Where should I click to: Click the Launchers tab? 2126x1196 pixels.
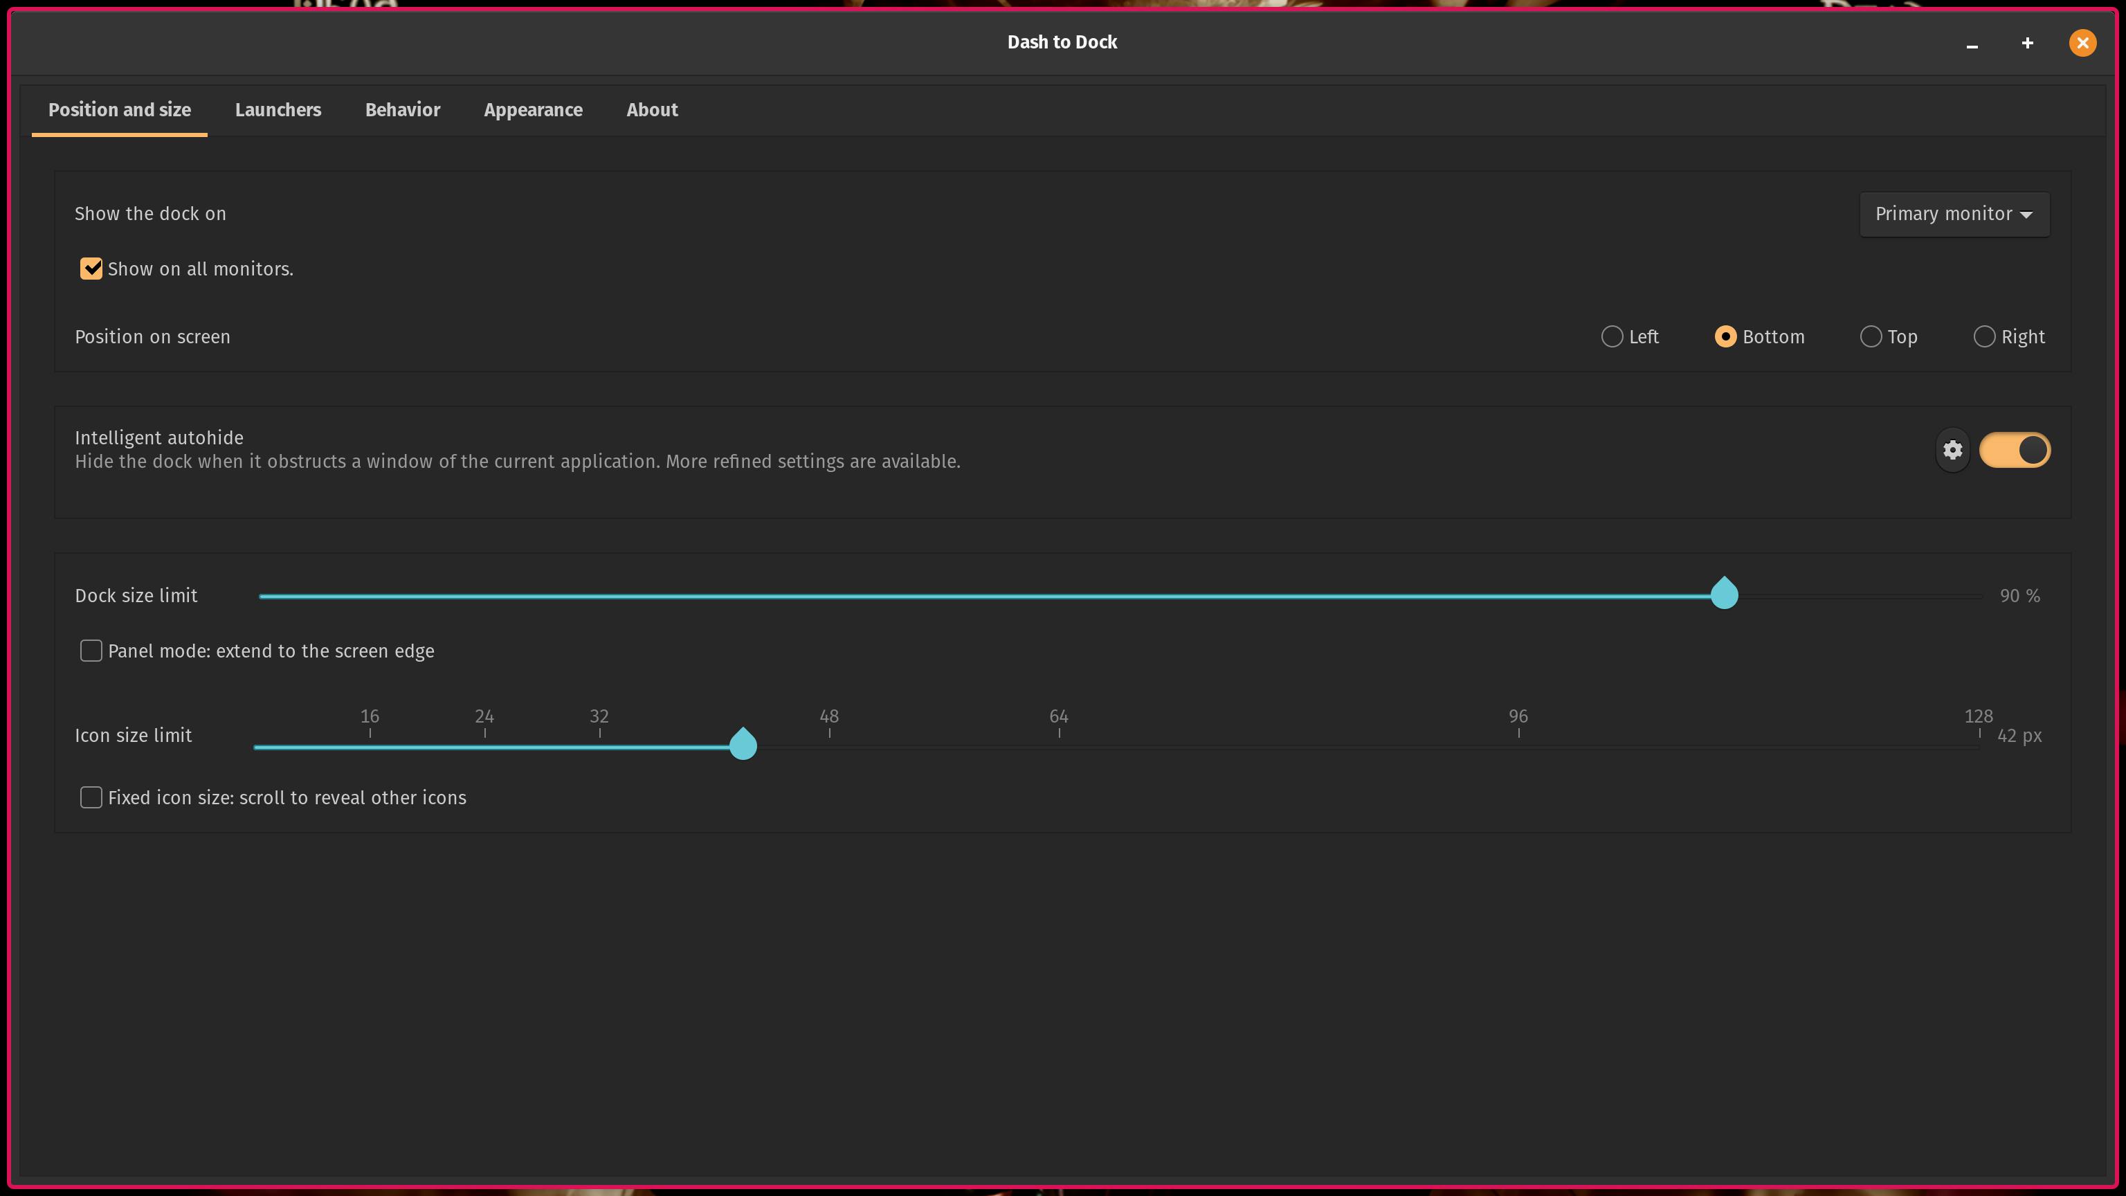pyautogui.click(x=278, y=109)
